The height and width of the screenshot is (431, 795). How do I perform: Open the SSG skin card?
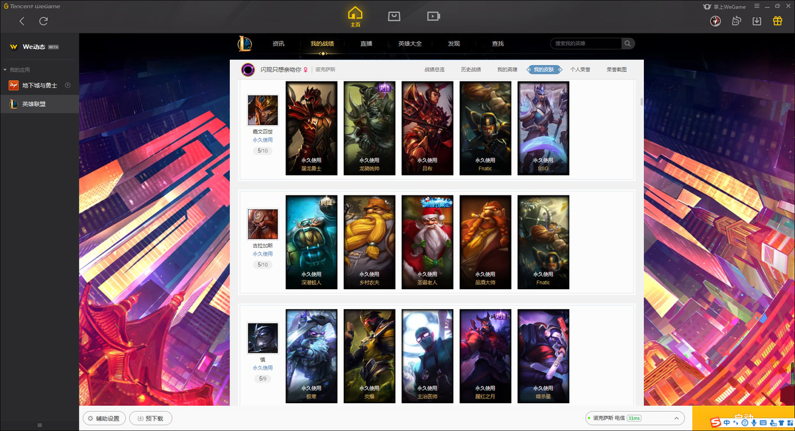click(543, 129)
